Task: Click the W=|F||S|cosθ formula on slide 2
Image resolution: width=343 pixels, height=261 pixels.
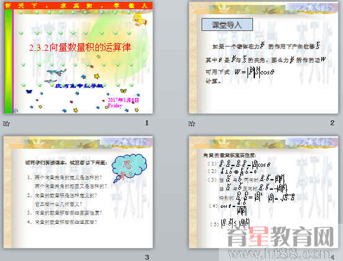Action: 254,72
